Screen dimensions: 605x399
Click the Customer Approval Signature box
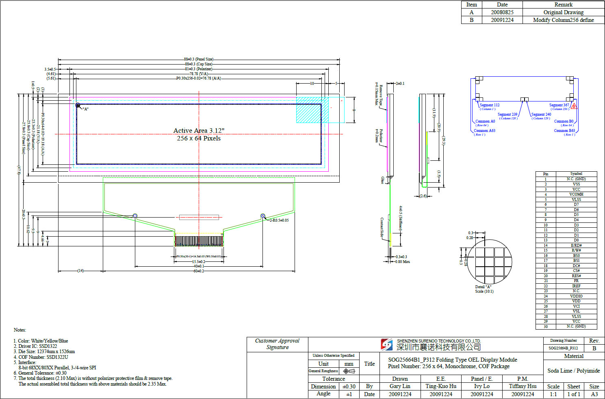tap(277, 344)
